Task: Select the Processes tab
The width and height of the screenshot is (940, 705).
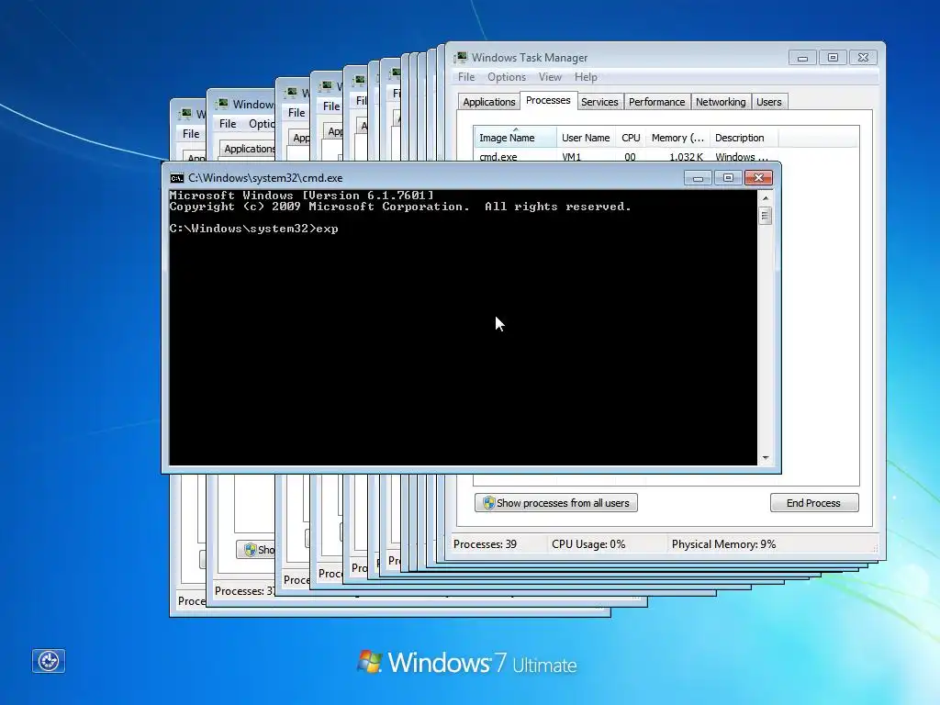Action: [x=548, y=100]
